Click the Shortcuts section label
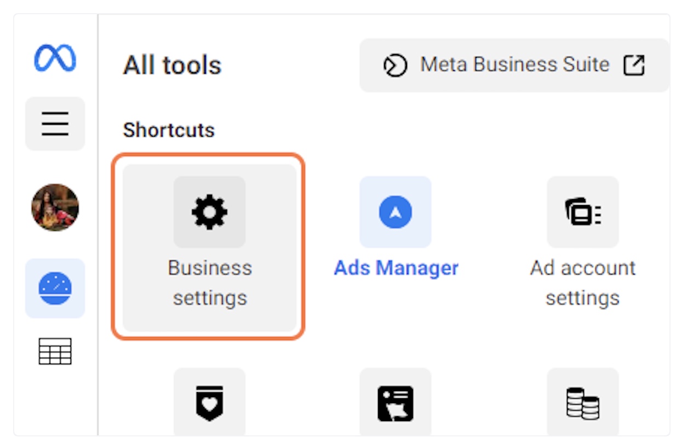 click(x=169, y=130)
